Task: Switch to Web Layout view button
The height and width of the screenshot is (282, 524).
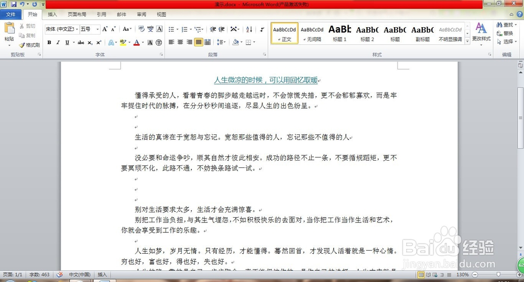Action: click(435, 275)
